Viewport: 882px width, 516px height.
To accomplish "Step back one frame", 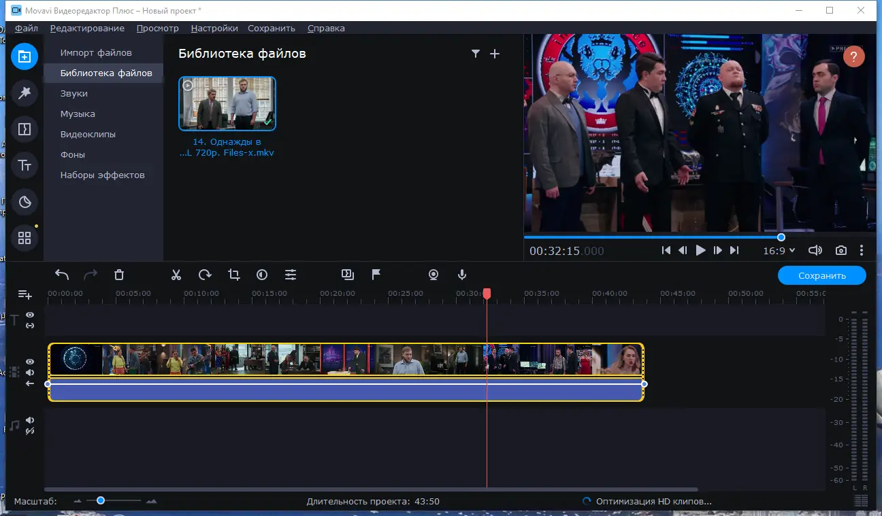I will (x=683, y=250).
